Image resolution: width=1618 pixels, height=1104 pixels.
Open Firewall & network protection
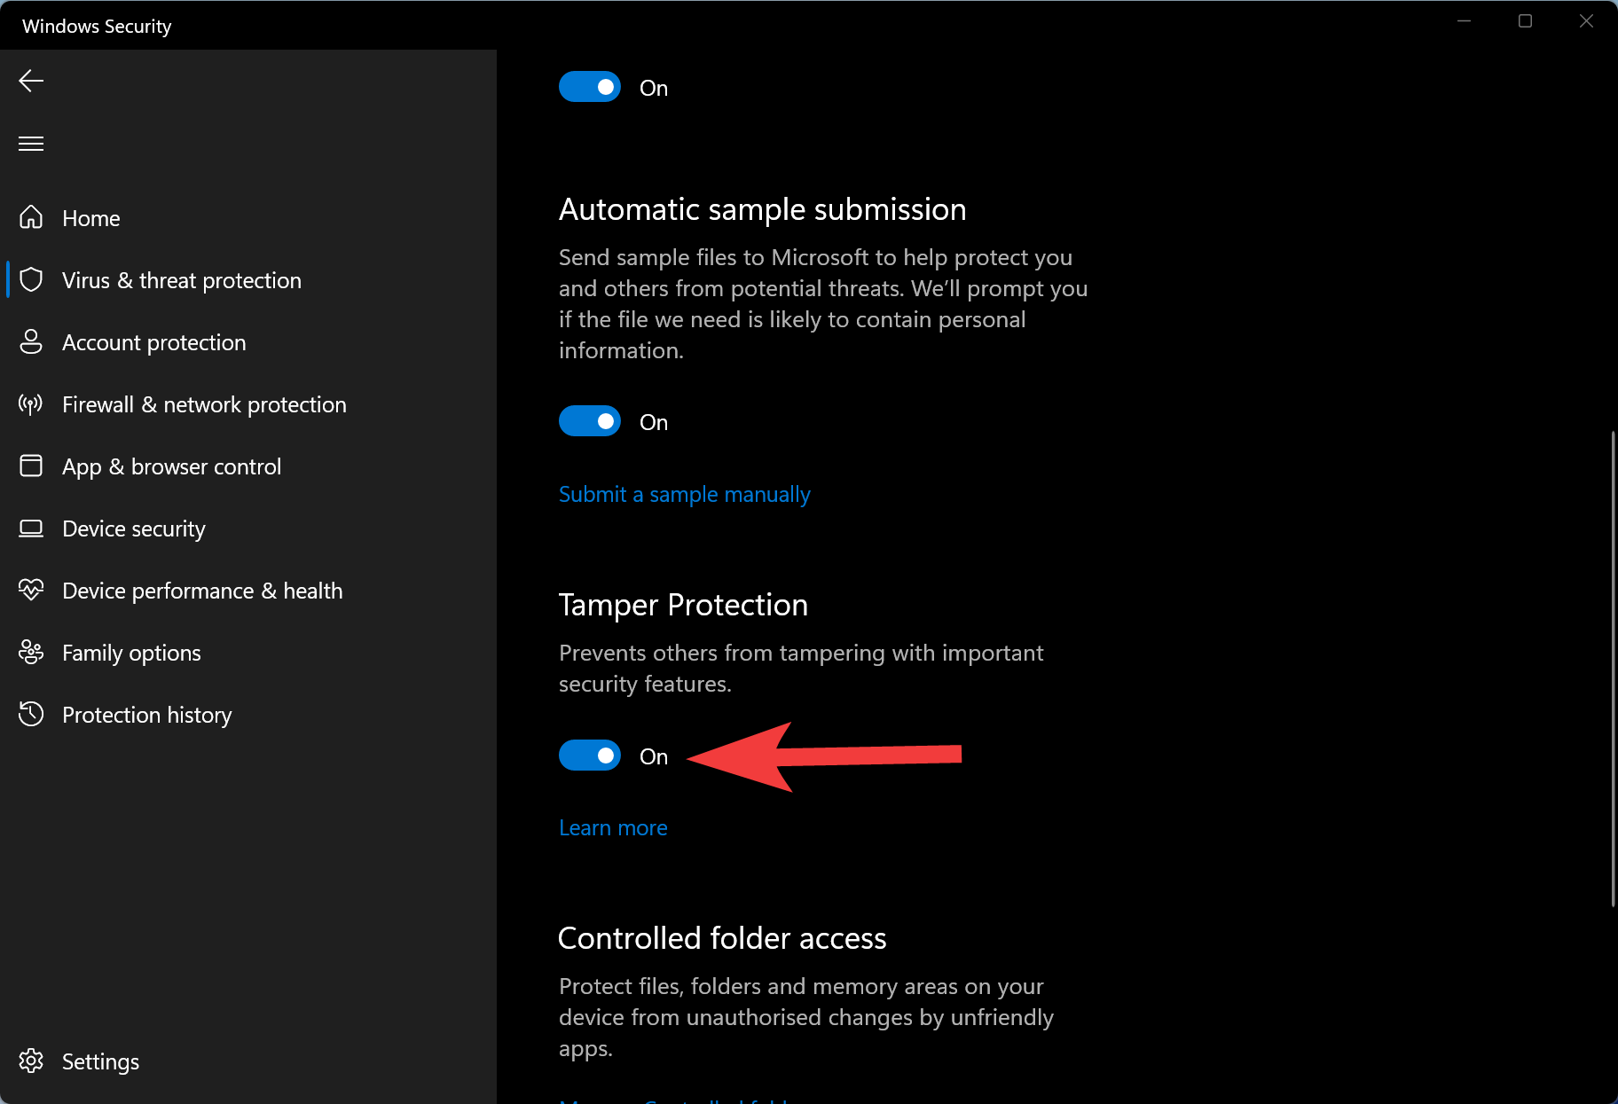coord(248,404)
